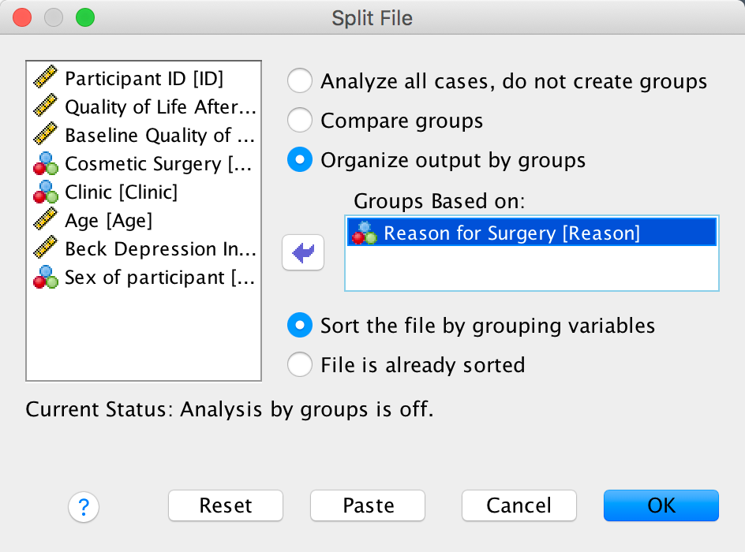
Task: Click the nominal icon next to Clinic
Action: (x=45, y=192)
